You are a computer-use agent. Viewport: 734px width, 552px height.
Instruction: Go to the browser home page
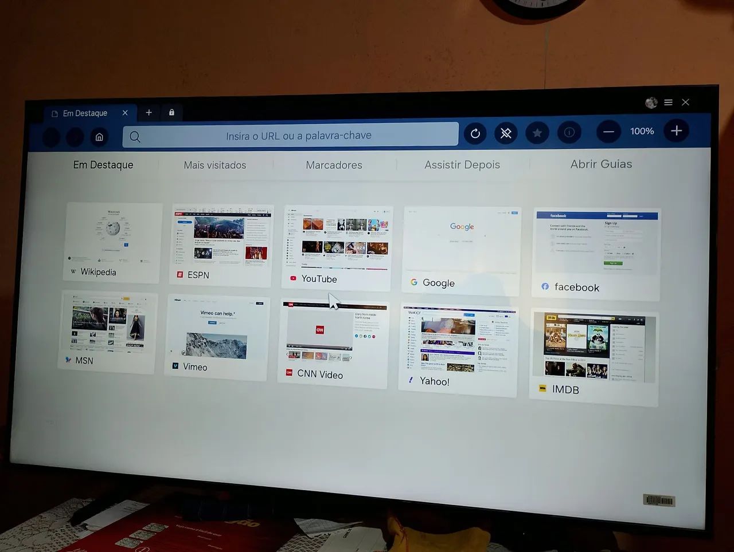[99, 137]
